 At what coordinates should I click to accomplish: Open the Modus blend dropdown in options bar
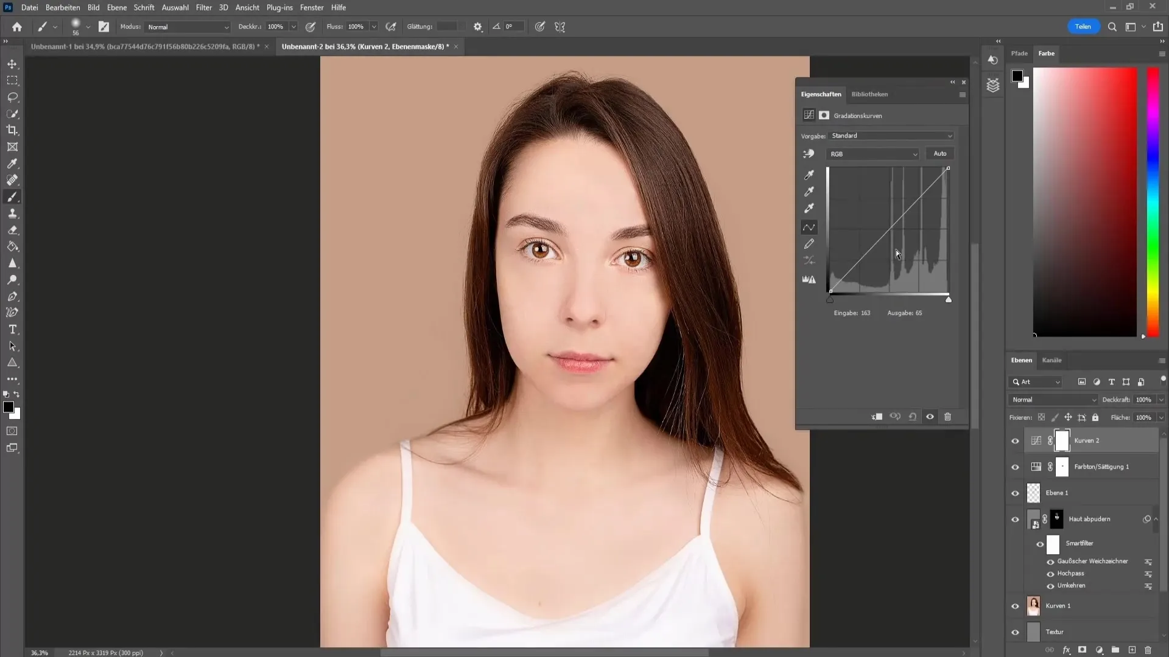pos(188,27)
